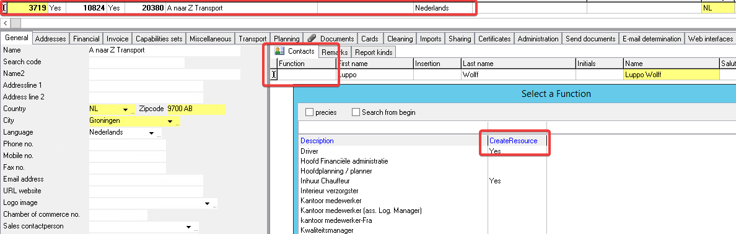The height and width of the screenshot is (234, 736).
Task: Open the Report kinds sub-tab
Action: point(374,52)
